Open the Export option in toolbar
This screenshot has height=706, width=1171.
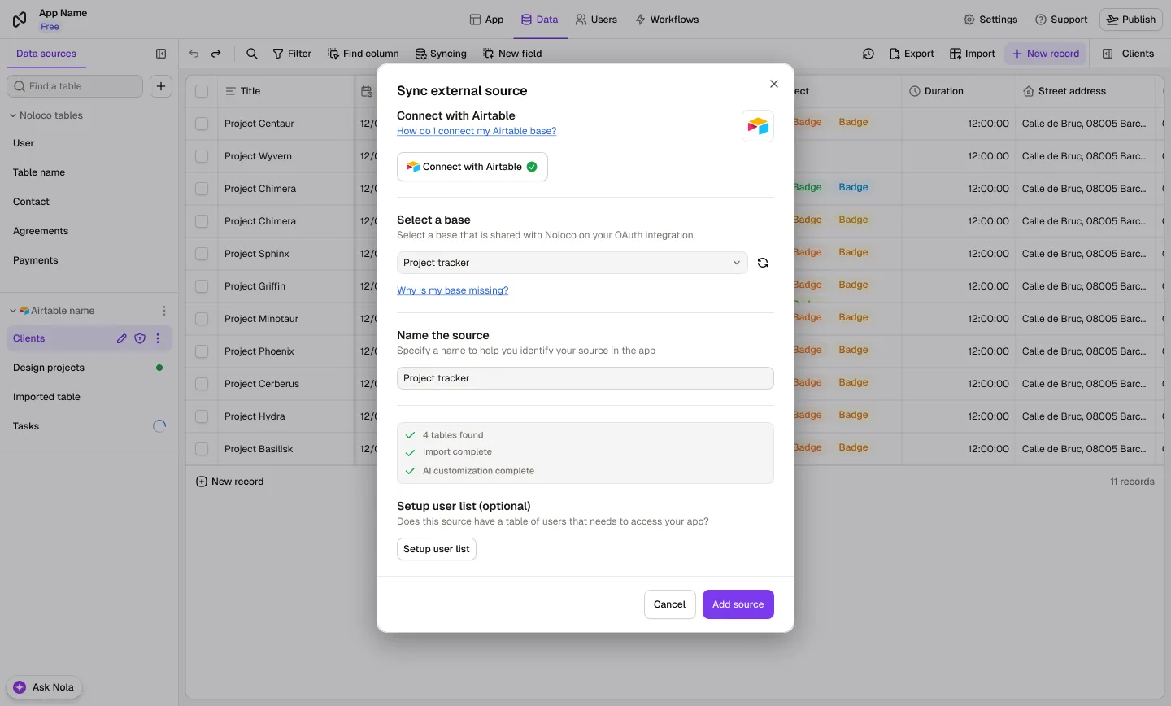(x=912, y=54)
